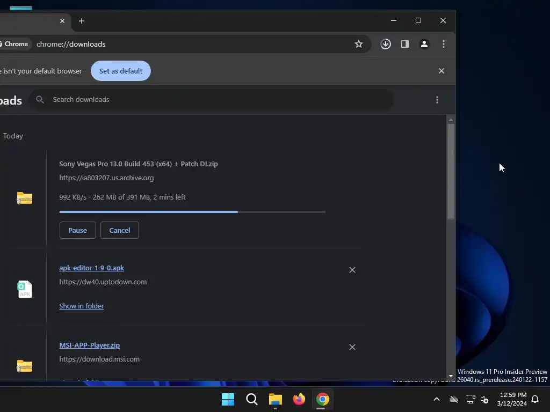Screen dimensions: 550x412
Task: Click the downloads page scrollbar thumb
Action: (451, 172)
